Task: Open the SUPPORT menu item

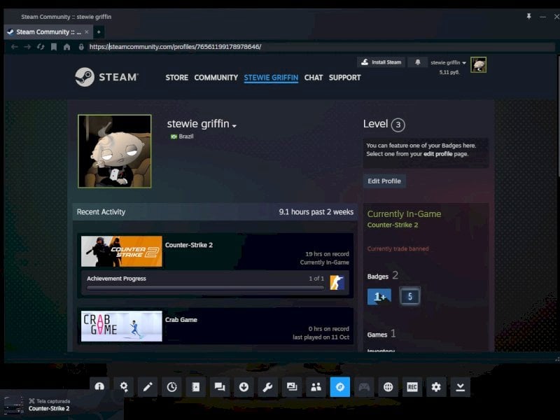Action: point(344,78)
